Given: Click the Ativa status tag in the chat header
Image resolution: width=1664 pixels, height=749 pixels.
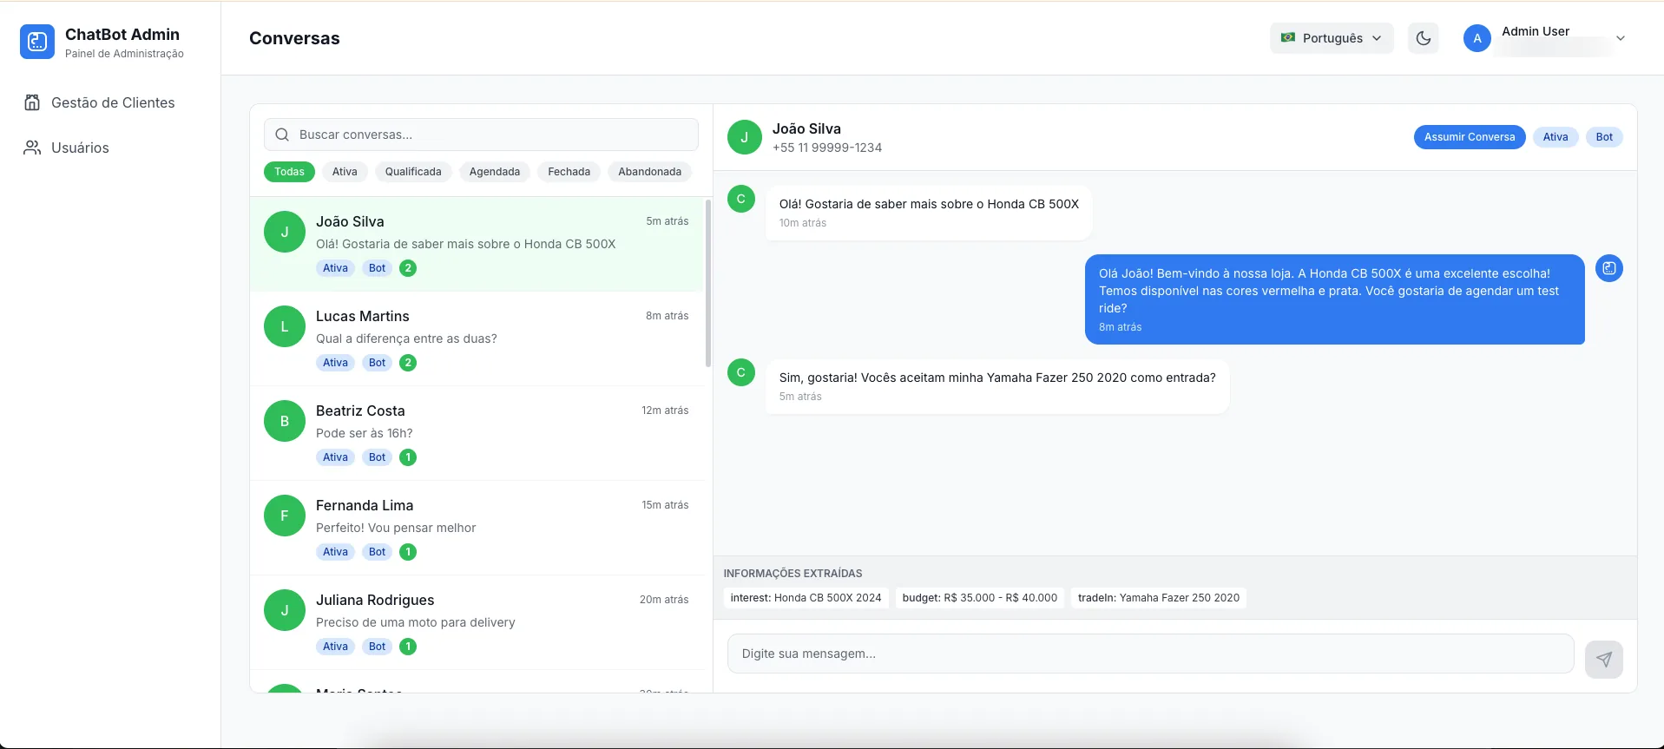Looking at the screenshot, I should (1555, 137).
